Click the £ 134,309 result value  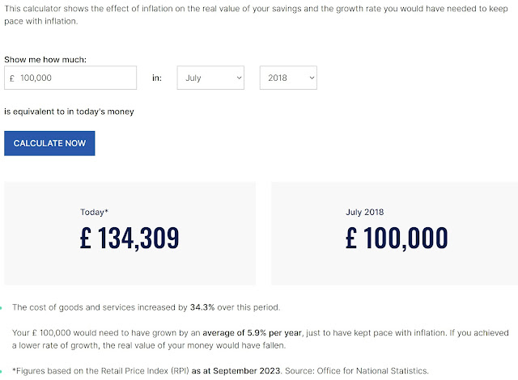(129, 239)
